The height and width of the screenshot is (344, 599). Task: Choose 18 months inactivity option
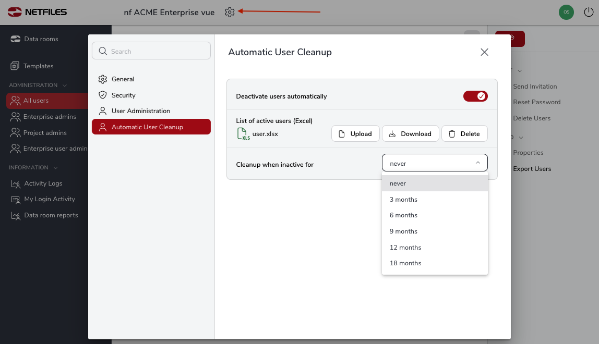tap(405, 263)
